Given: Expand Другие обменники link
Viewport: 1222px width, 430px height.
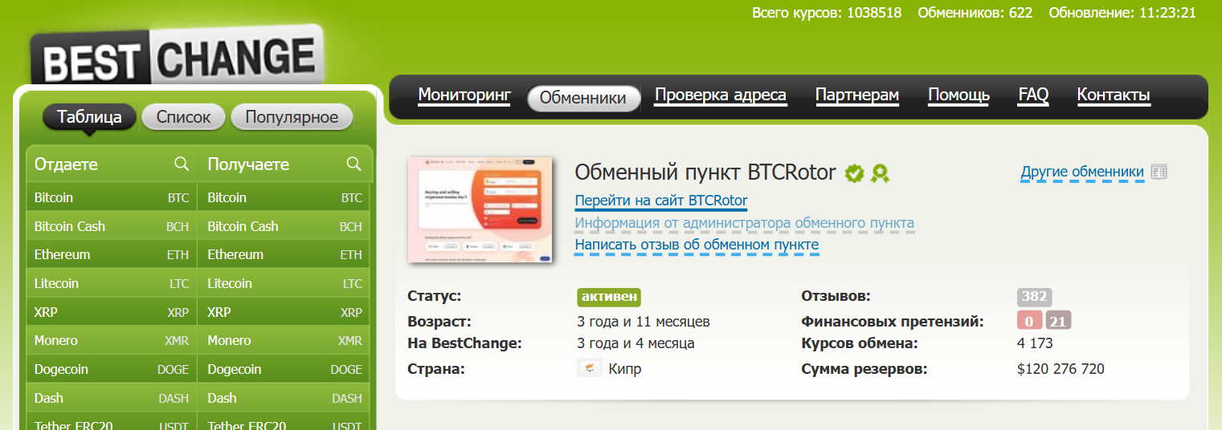Looking at the screenshot, I should tap(1082, 172).
